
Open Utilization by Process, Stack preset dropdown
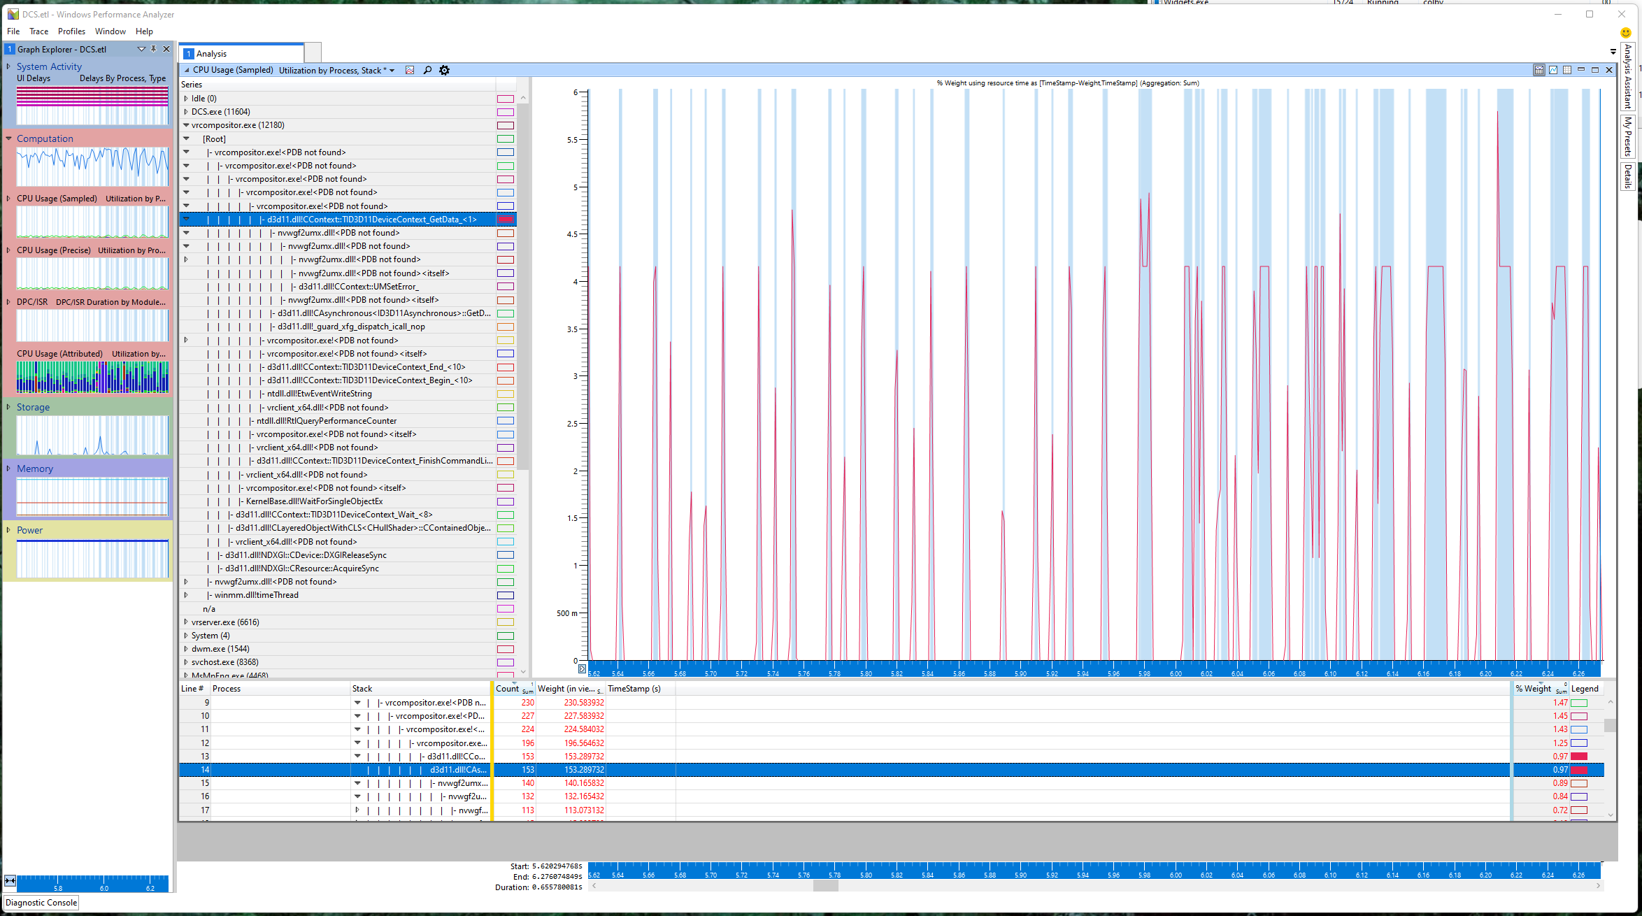(392, 71)
